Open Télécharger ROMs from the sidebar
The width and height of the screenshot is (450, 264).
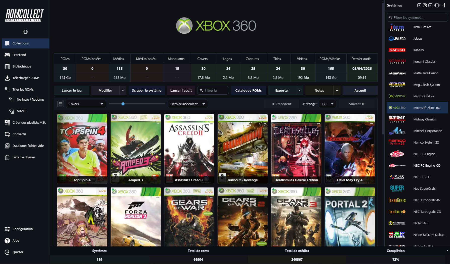pos(26,78)
